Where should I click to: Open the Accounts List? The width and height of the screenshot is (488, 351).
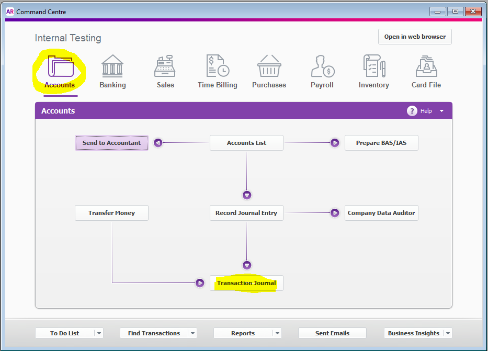point(246,143)
